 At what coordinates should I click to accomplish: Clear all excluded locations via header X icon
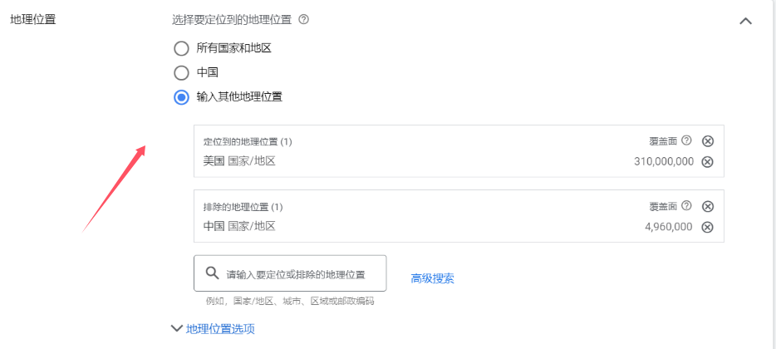click(707, 206)
